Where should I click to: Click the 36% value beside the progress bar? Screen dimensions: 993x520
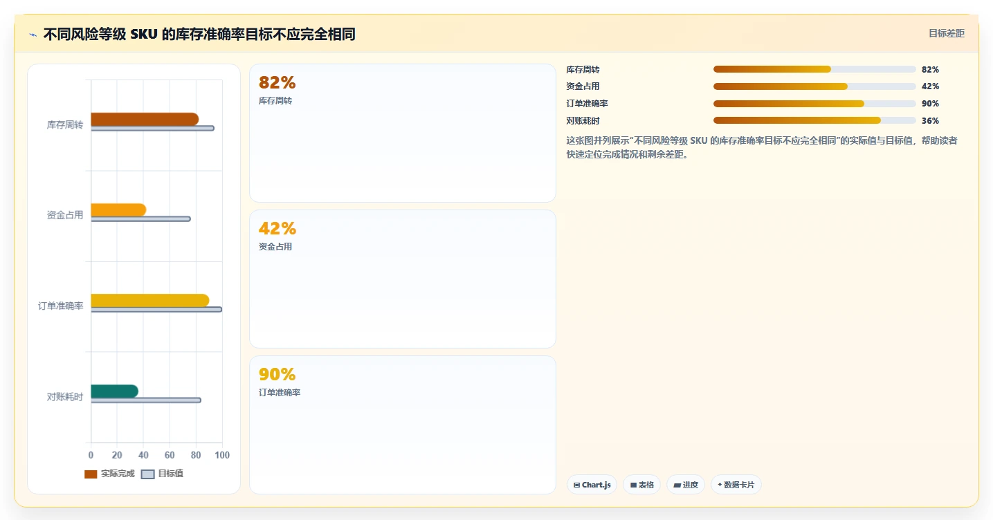point(930,120)
